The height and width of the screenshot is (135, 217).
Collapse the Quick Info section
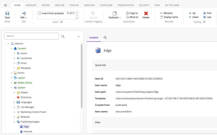pyautogui.click(x=155, y=65)
